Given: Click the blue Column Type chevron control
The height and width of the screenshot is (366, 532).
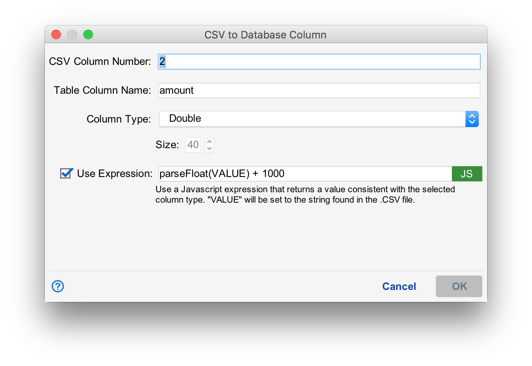Looking at the screenshot, I should [472, 119].
